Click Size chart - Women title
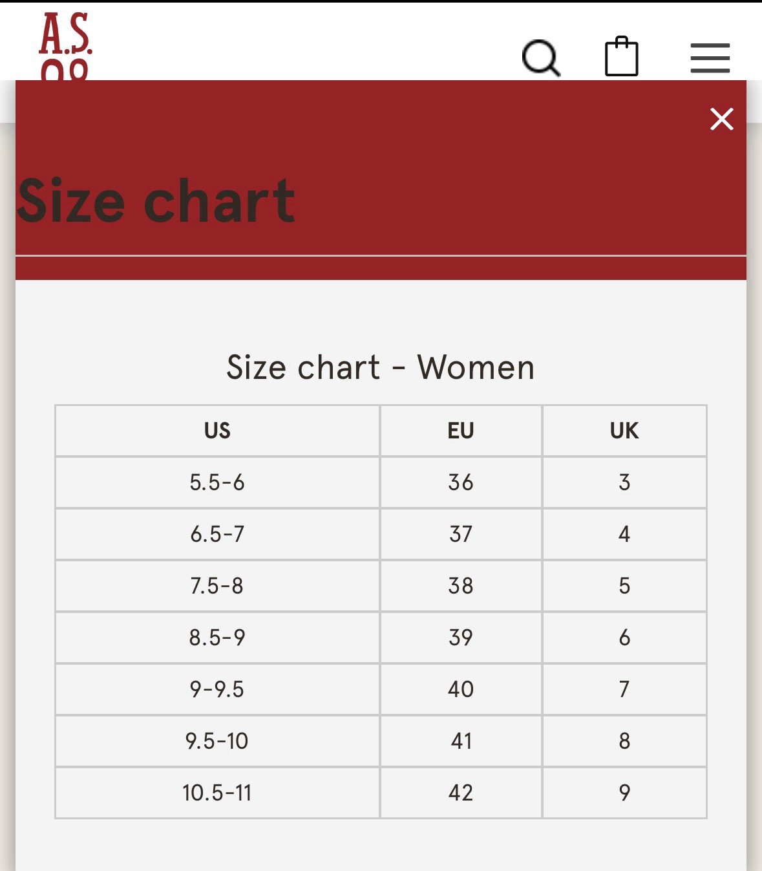The height and width of the screenshot is (871, 762). click(381, 367)
